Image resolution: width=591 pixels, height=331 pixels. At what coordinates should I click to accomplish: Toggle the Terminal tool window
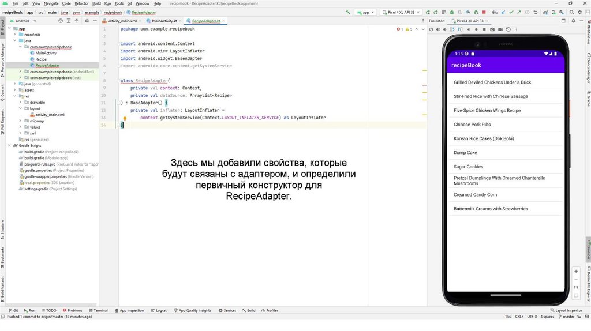point(98,310)
